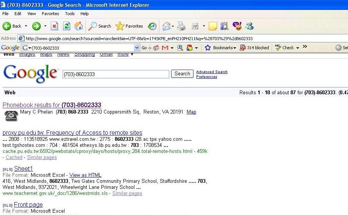The width and height of the screenshot is (348, 215).
Task: Go to the Home page icon
Action: (x=79, y=26)
